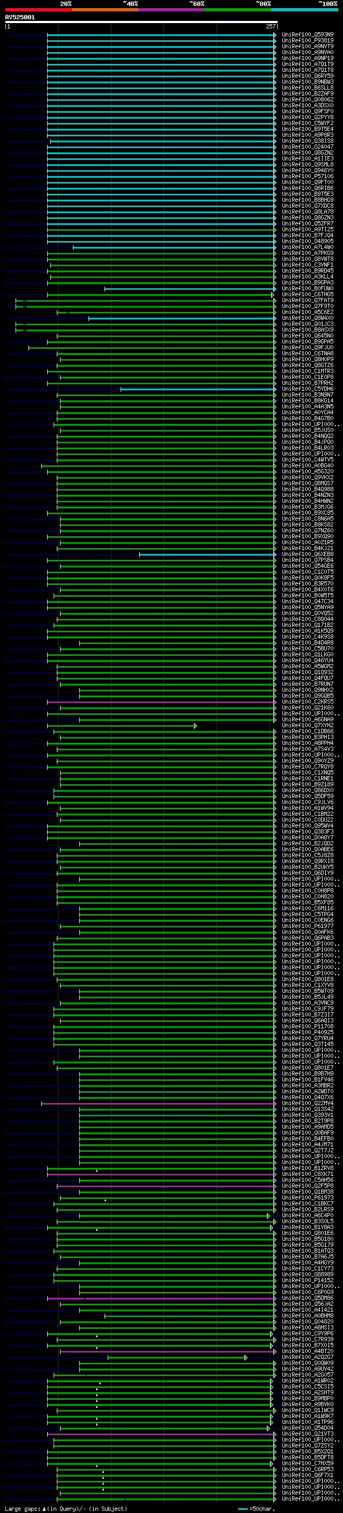The image size is (343, 1513).
Task: Click the cyan alignment bar for UniRef100_C5YDH6
Action: click(198, 389)
